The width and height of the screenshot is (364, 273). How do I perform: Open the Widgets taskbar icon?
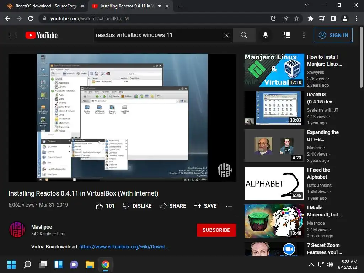pos(59,264)
